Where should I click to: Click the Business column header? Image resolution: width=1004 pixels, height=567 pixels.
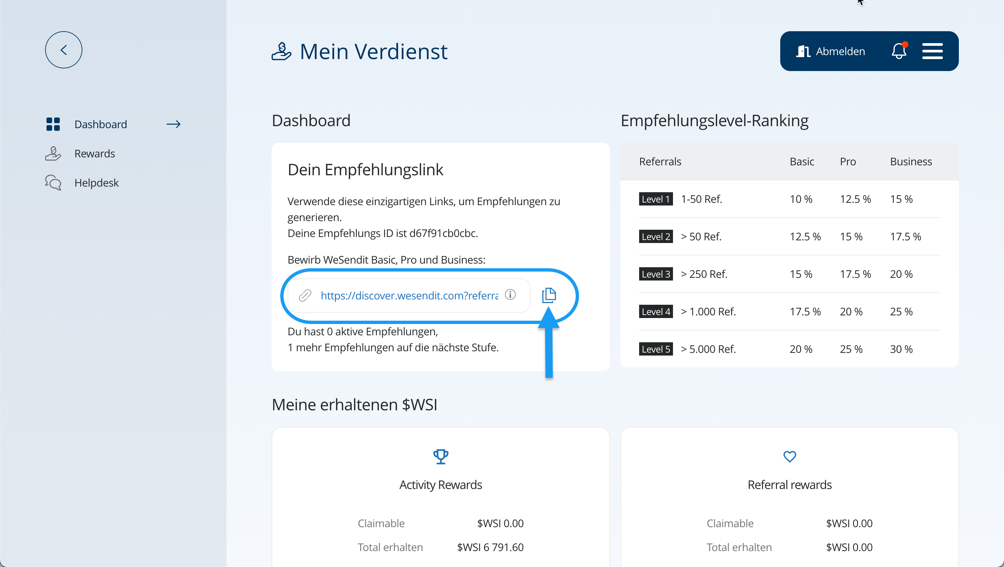coord(911,161)
